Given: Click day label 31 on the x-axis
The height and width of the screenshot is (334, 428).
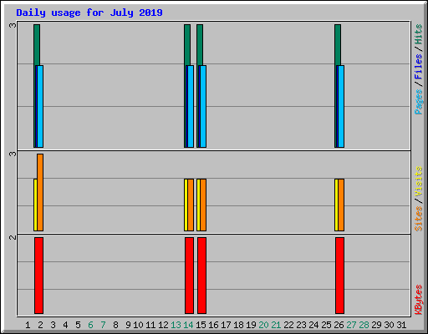Looking at the screenshot, I should pos(401,325).
